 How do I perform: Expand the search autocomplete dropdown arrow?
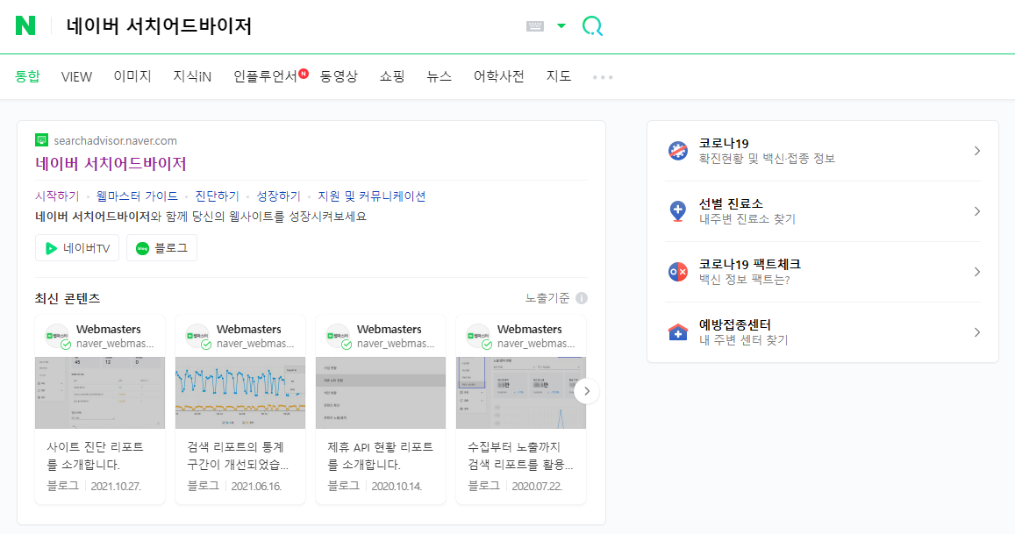point(561,26)
